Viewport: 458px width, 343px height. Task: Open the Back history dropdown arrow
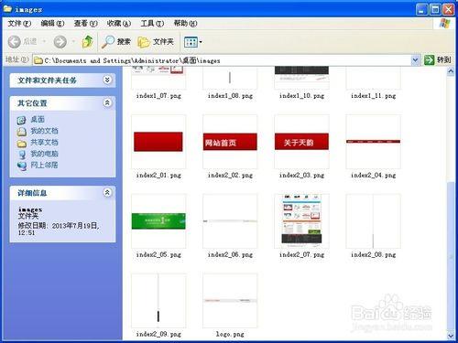(x=44, y=41)
